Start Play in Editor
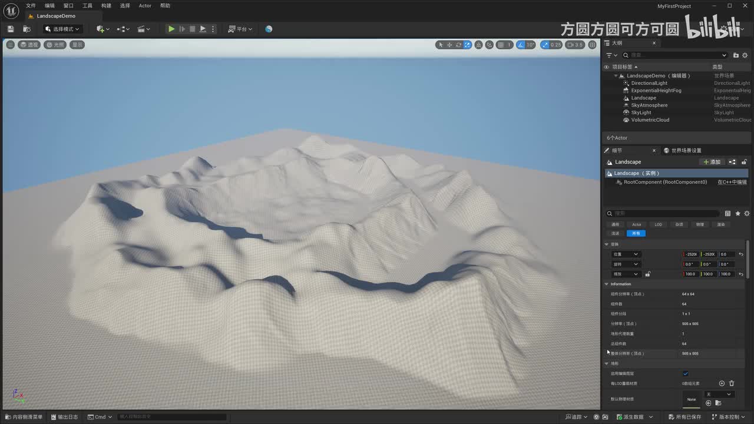The width and height of the screenshot is (754, 424). click(x=171, y=29)
